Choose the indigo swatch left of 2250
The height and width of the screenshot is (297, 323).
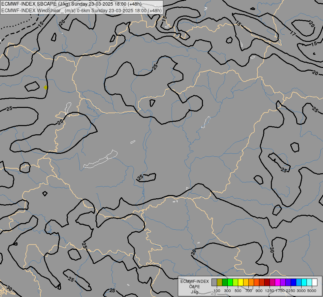[x=288, y=282]
